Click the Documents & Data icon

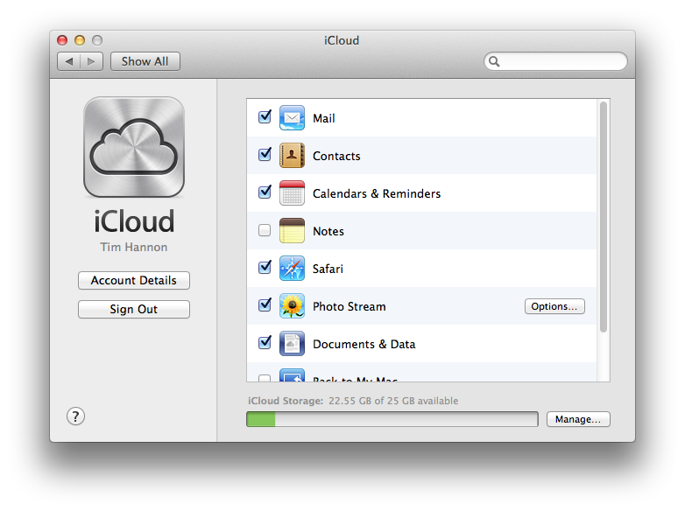click(x=292, y=343)
